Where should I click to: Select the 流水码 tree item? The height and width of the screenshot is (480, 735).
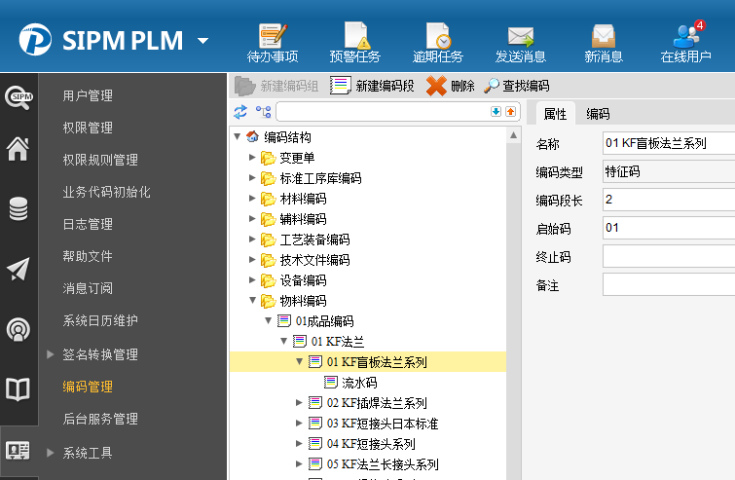tap(358, 383)
